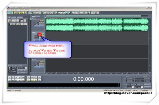Open the Help menu

pos(39,10)
